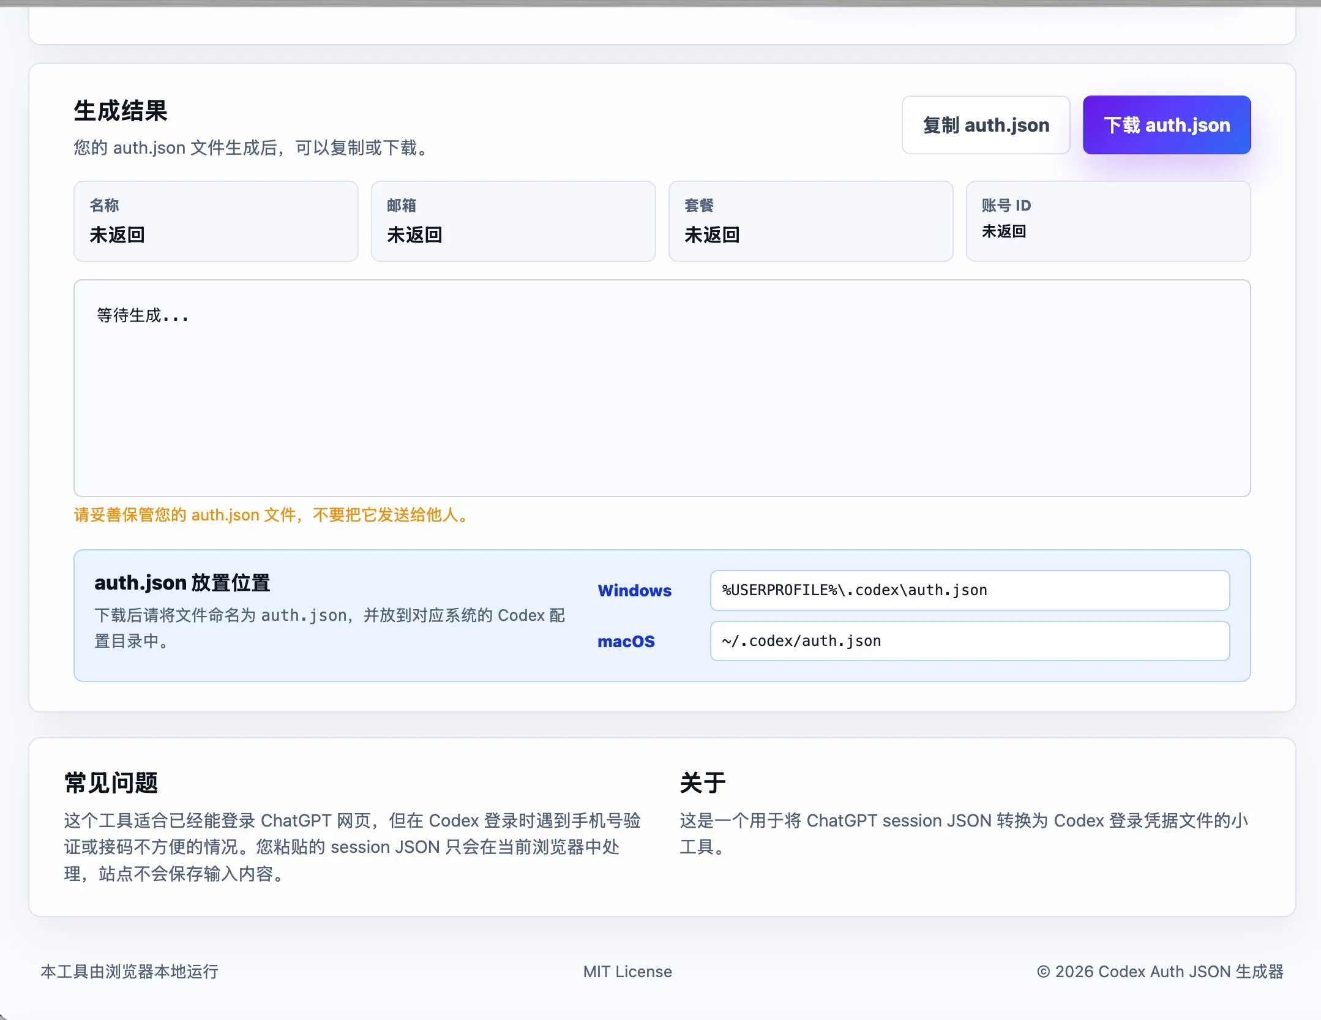Click the Windows label

pyautogui.click(x=635, y=590)
